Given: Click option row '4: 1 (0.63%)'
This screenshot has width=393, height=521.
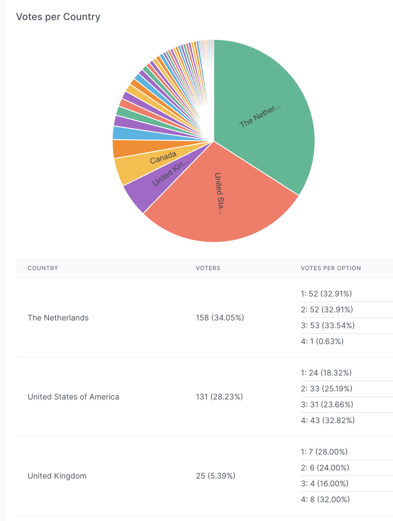Looking at the screenshot, I should click(x=347, y=342).
